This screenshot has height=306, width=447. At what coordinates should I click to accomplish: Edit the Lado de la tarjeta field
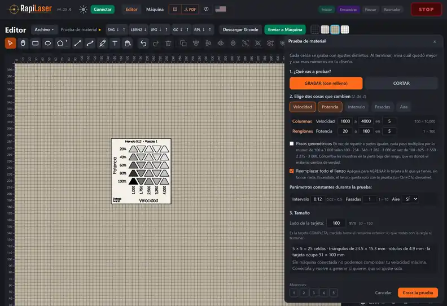click(336, 223)
